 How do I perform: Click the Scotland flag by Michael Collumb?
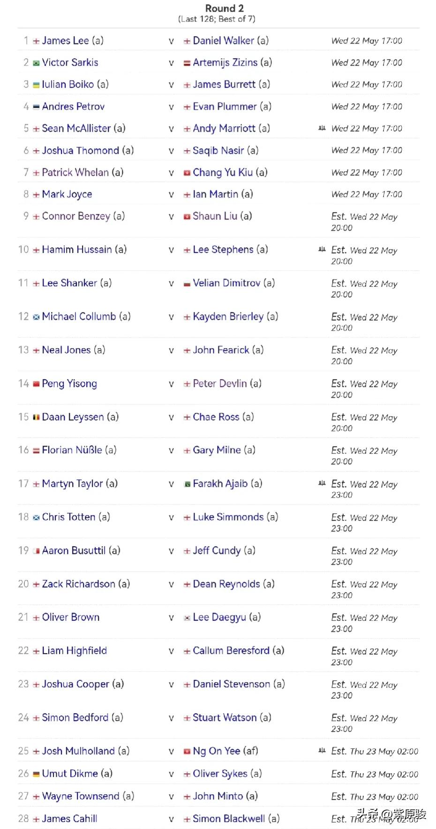coord(36,317)
